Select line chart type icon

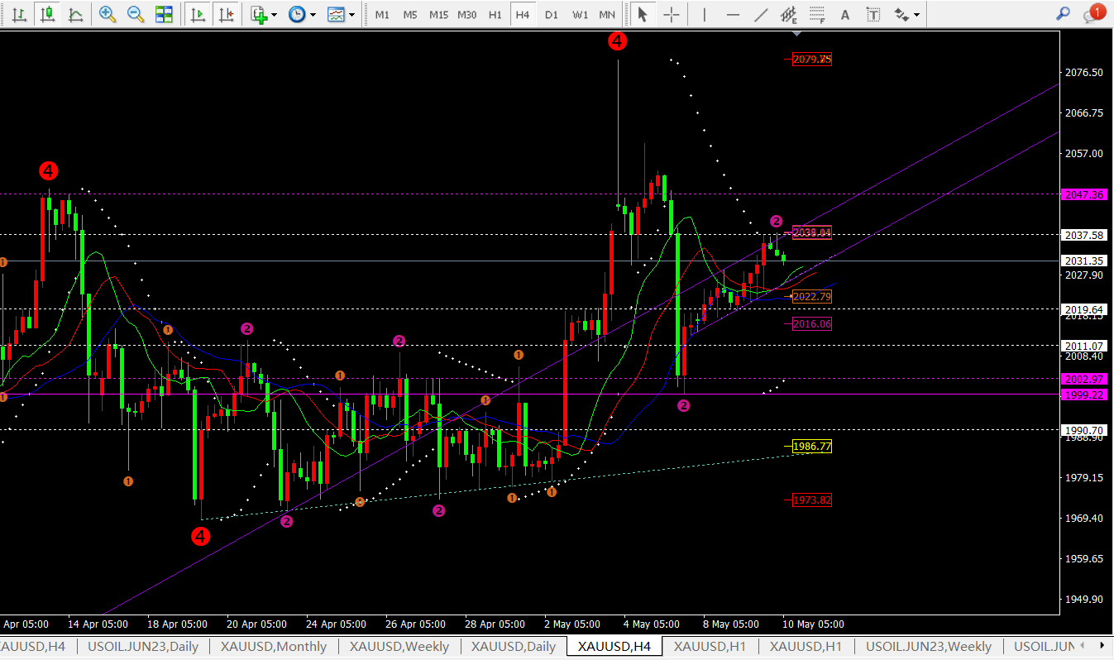(x=75, y=14)
